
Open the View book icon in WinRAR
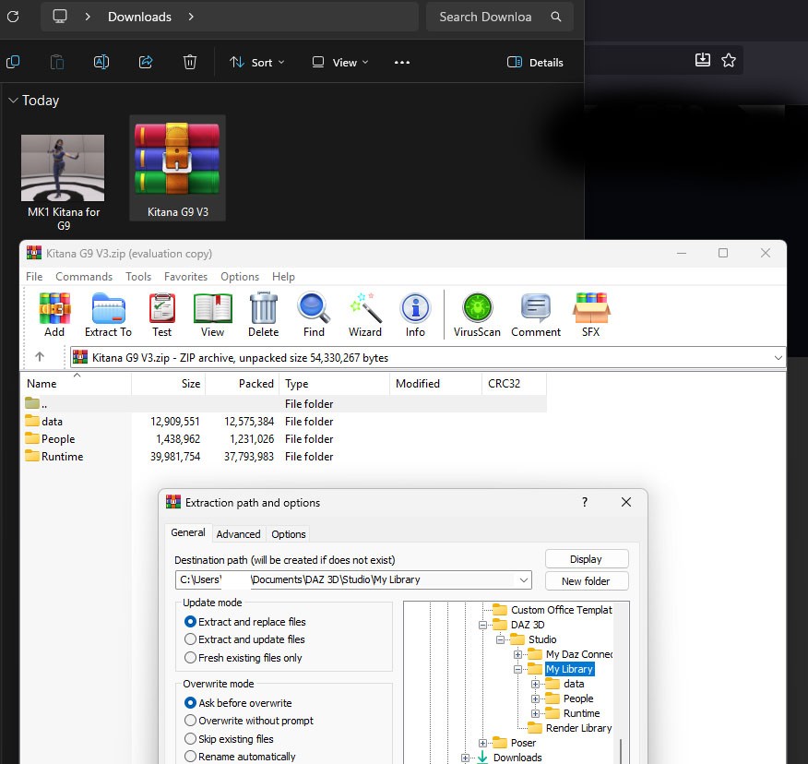point(212,308)
